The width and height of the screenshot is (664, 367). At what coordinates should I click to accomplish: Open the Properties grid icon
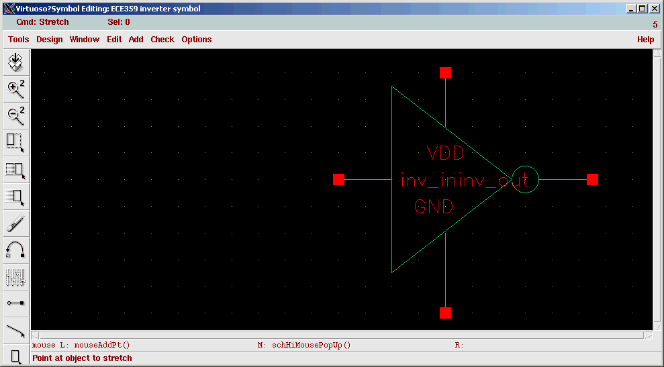pos(15,277)
